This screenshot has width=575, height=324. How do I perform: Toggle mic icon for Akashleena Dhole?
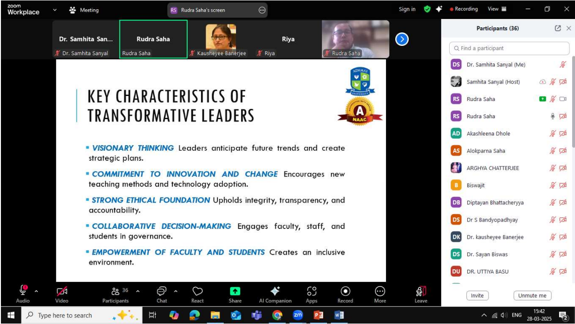[x=553, y=133]
